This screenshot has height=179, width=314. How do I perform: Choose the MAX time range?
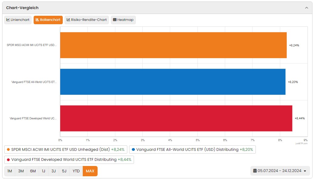(x=90, y=171)
